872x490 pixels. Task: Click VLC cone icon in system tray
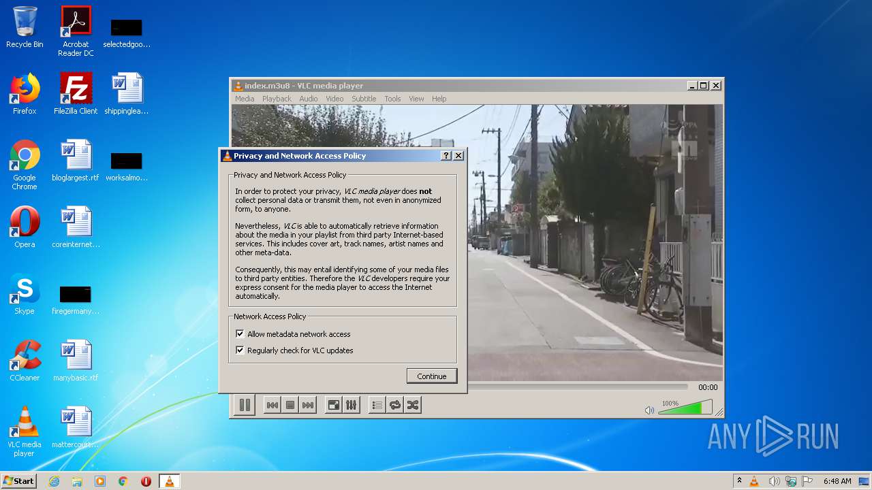tap(754, 481)
